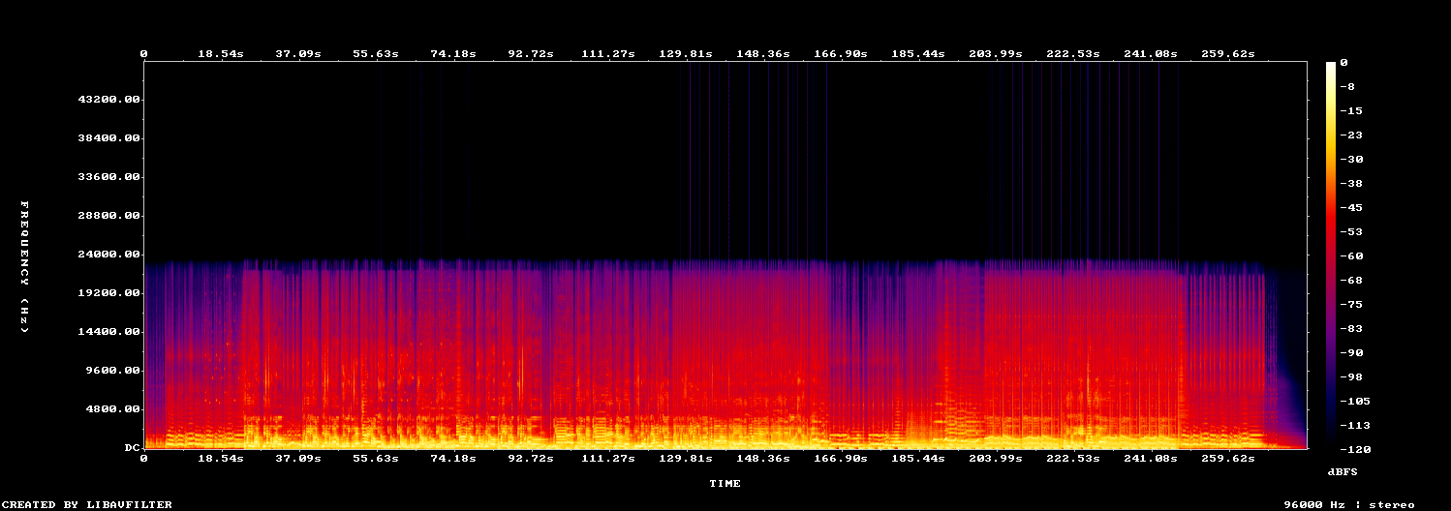Click the -38 dBFS scale value
The height and width of the screenshot is (511, 1451).
point(1353,184)
